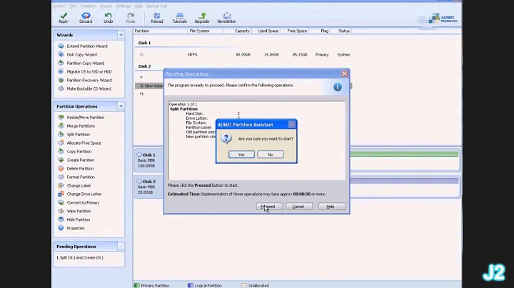Screen dimensions: 514x288
Task: Click pending item Split (G:) and Create (H:)
Action: 80,257
